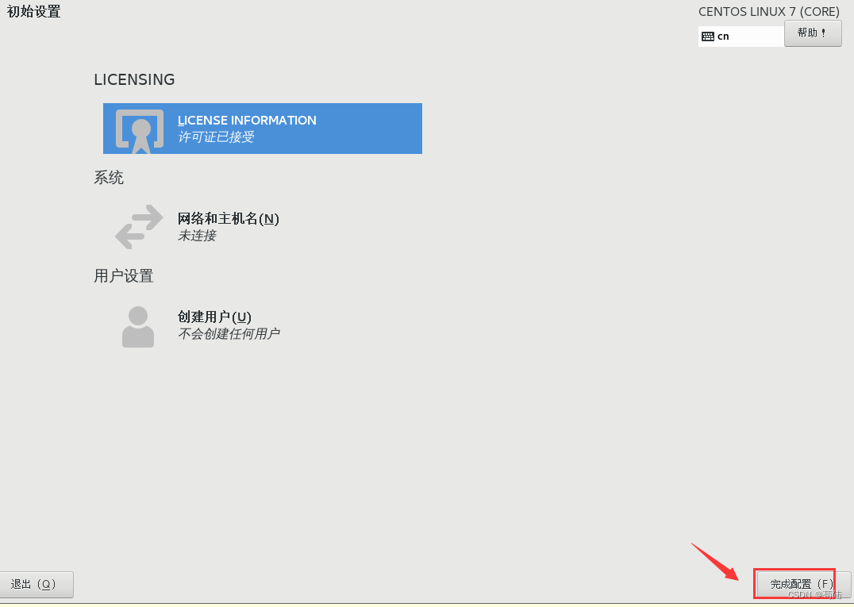
Task: Click the 许可证已接受 status text
Action: pyautogui.click(x=216, y=136)
